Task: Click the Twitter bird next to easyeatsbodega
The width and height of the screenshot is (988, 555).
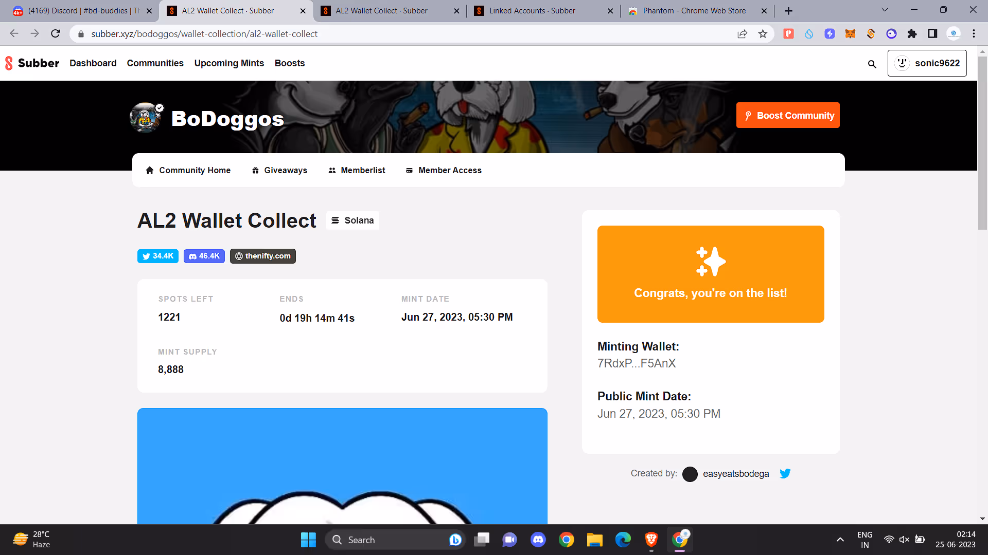Action: (x=785, y=474)
